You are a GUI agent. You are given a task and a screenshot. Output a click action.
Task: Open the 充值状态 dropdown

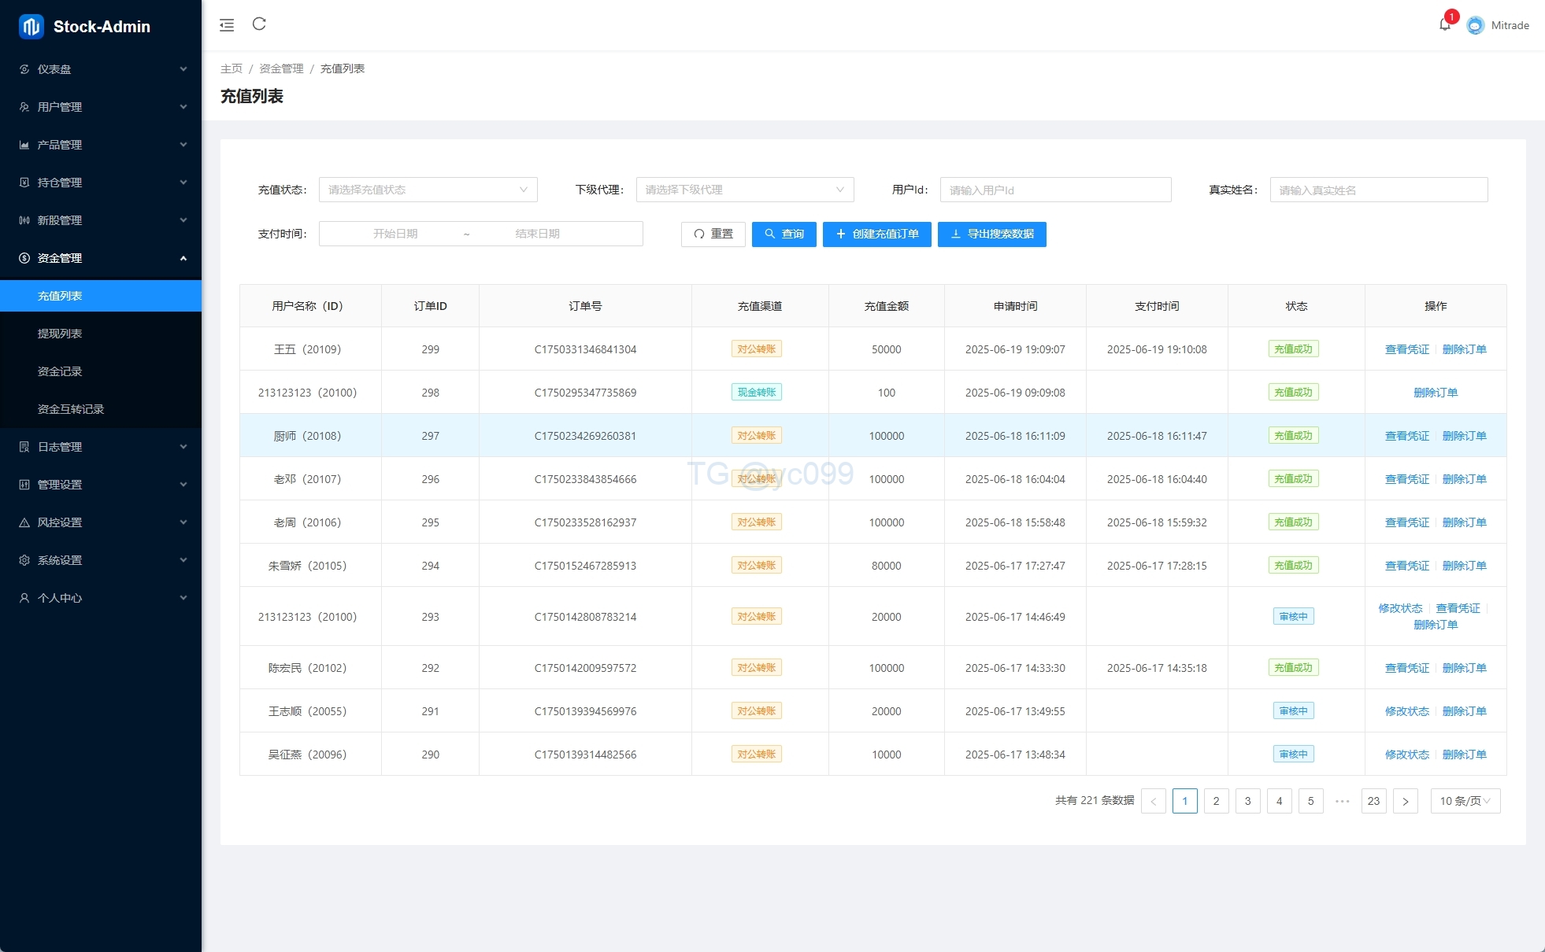(428, 190)
